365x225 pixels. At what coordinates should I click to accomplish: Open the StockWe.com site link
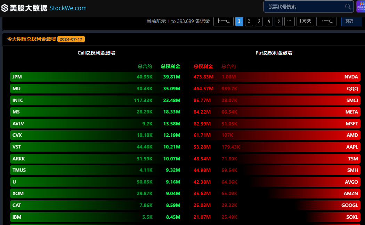(68, 8)
